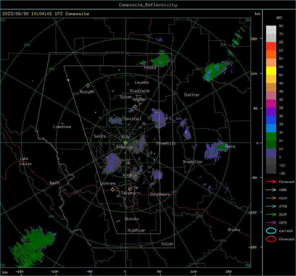Click the ThreeHills town label
This screenshot has width=296, height=276.
pos(165,143)
